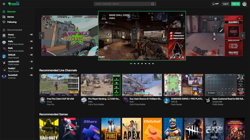The width and height of the screenshot is (250, 140).
Task: Open the Games menu item
Action: click(x=11, y=17)
